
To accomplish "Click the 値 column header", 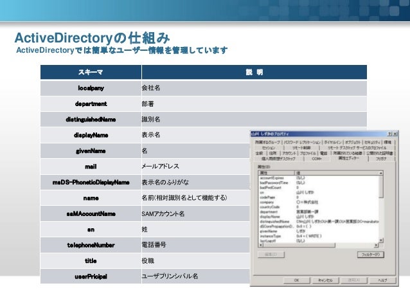I will pyautogui.click(x=337, y=173).
